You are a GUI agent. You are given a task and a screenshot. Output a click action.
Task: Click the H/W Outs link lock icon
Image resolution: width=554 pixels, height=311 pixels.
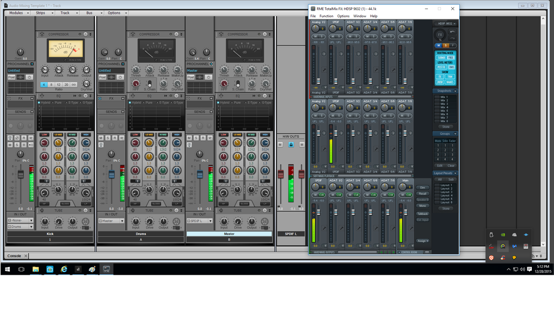tap(291, 145)
